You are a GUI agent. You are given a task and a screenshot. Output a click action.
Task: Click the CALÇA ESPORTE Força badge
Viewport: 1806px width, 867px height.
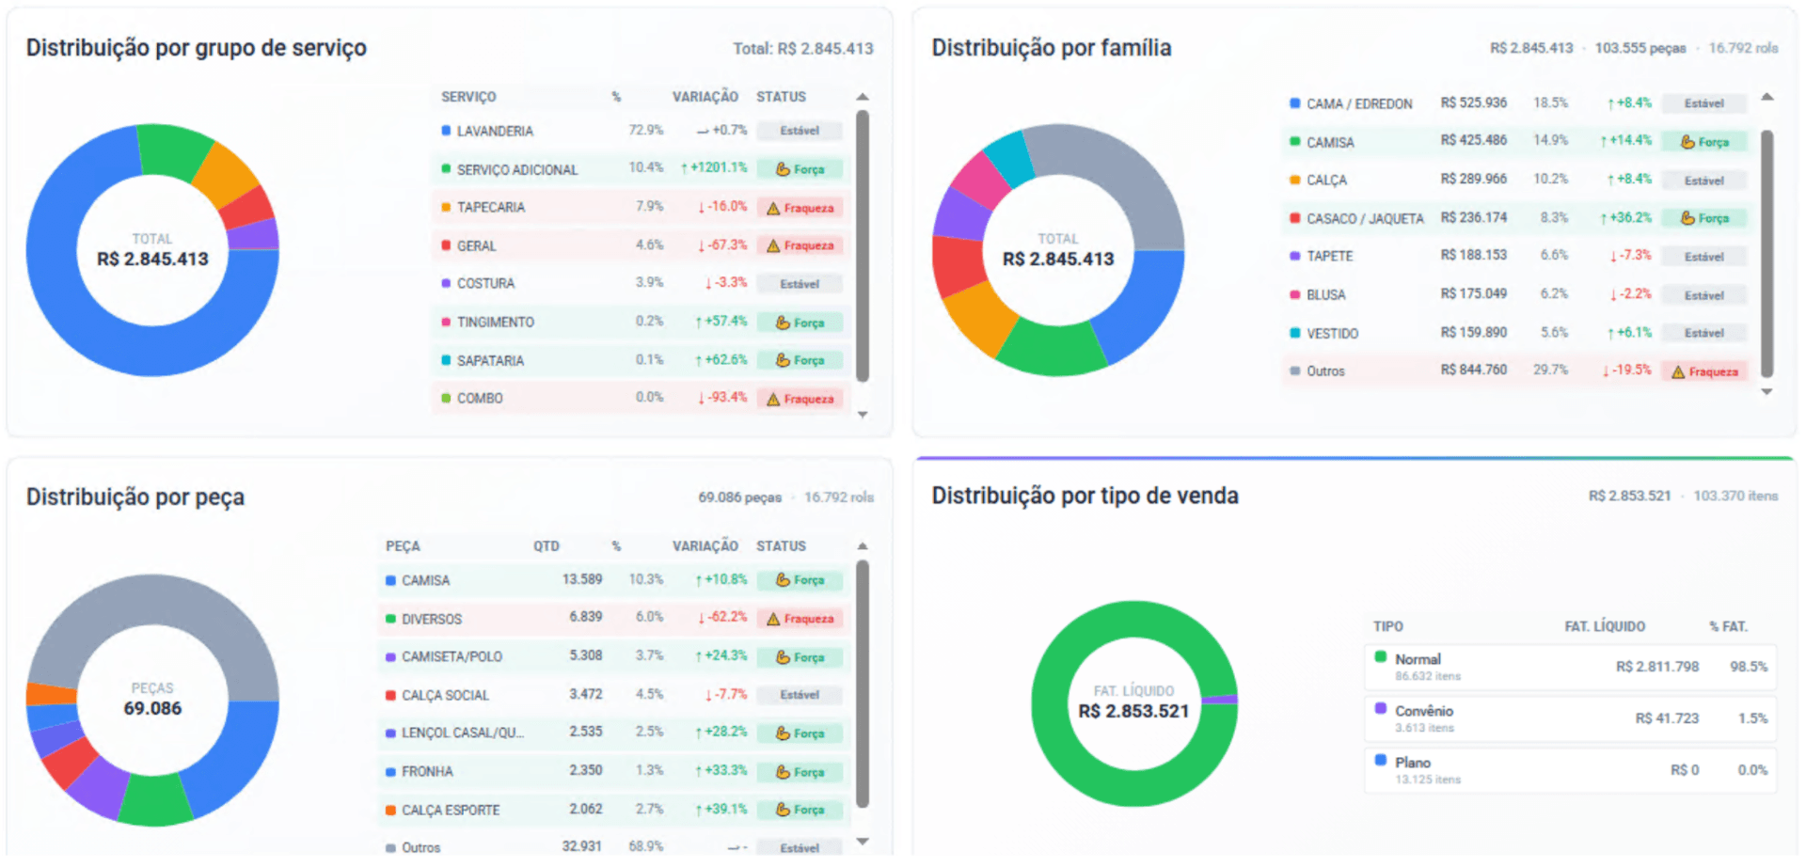point(800,810)
